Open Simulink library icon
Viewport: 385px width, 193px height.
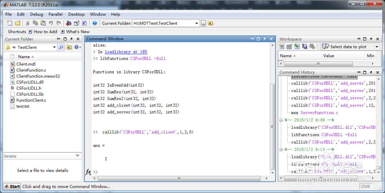pyautogui.click(x=69, y=23)
